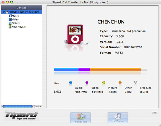Click the sidebar scroll right arrow

coord(40,107)
